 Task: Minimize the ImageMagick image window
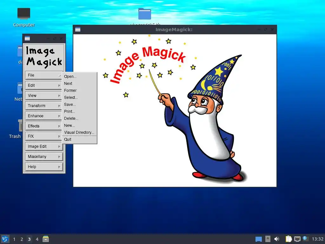coord(259,30)
